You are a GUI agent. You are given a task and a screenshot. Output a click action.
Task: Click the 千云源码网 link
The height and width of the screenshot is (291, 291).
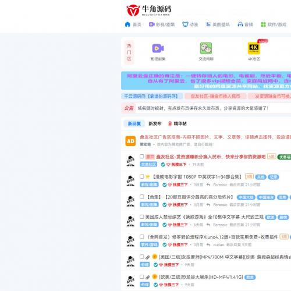(152, 96)
